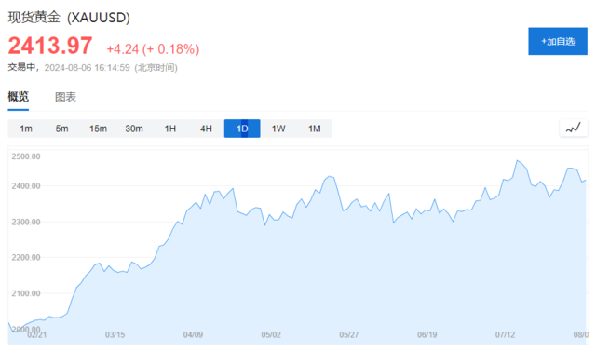This screenshot has height=352, width=596.
Task: Click the line chart style icon
Action: coord(574,129)
